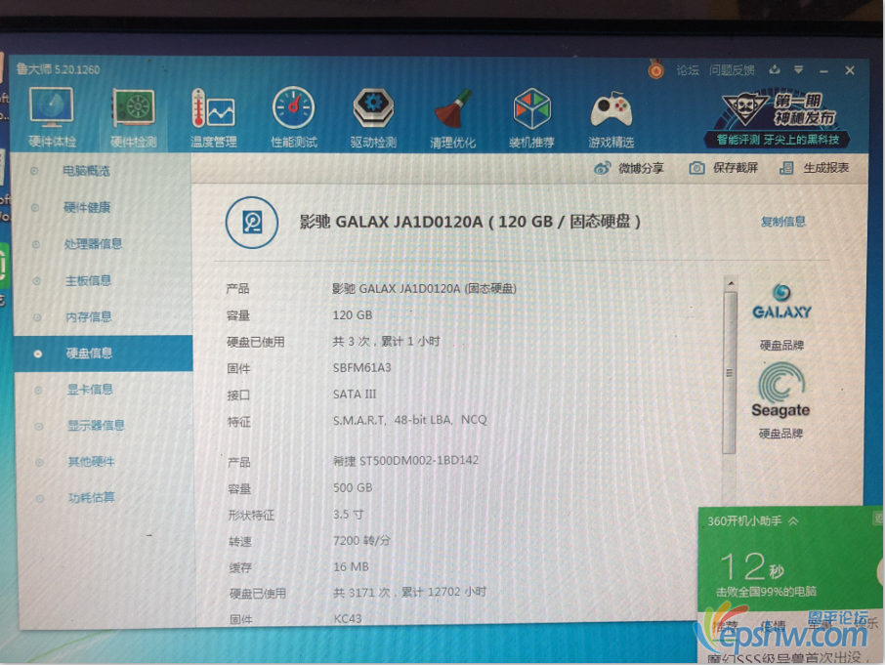The height and width of the screenshot is (665, 885).
Task: Share via 微博分享 button
Action: point(629,168)
